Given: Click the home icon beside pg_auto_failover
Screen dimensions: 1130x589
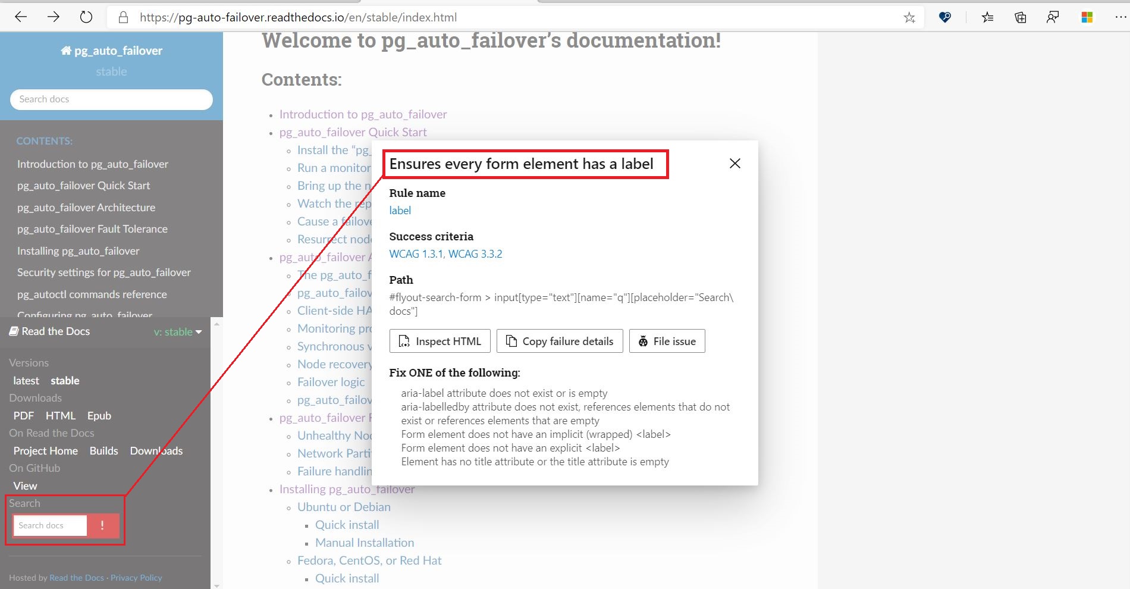Looking at the screenshot, I should coord(65,50).
